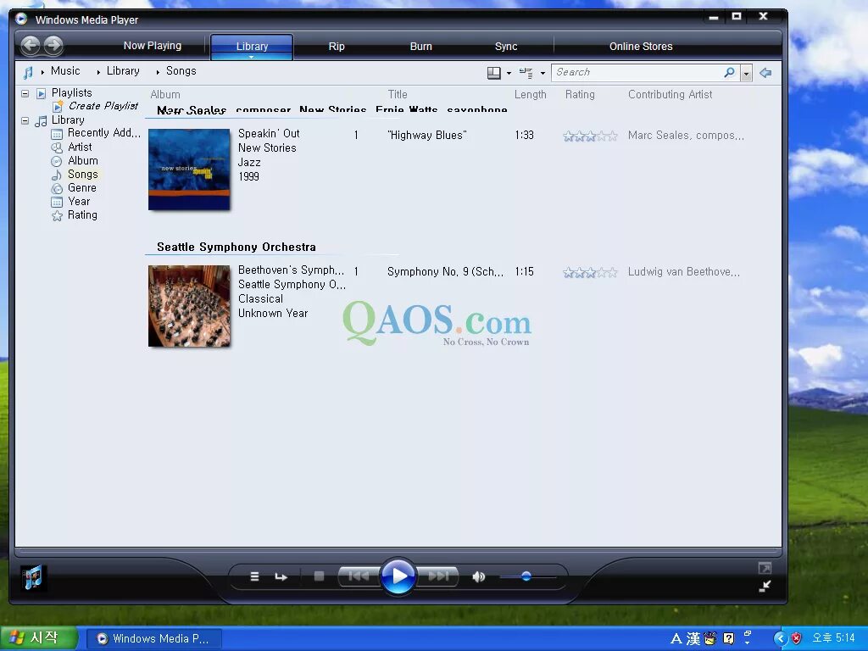This screenshot has height=651, width=868.
Task: Click the Previous track button
Action: click(359, 576)
